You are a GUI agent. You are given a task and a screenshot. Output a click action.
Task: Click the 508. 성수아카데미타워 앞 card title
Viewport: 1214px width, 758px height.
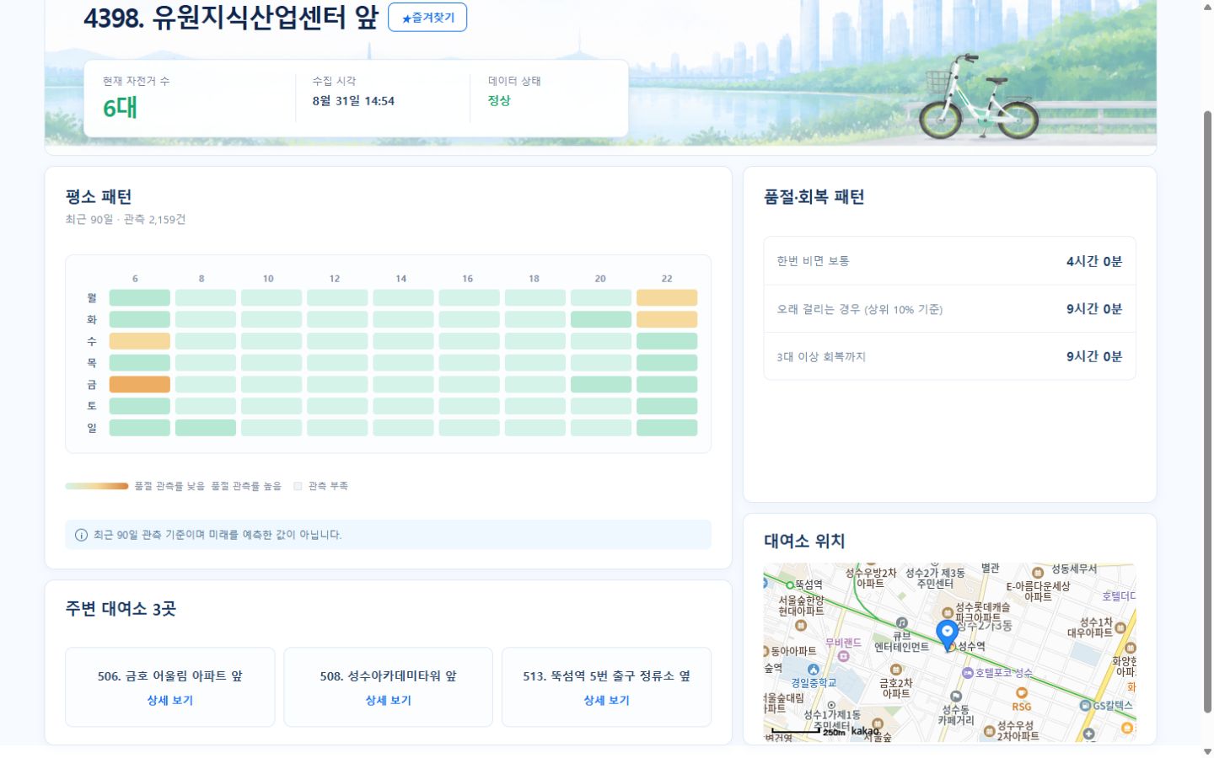pyautogui.click(x=389, y=676)
